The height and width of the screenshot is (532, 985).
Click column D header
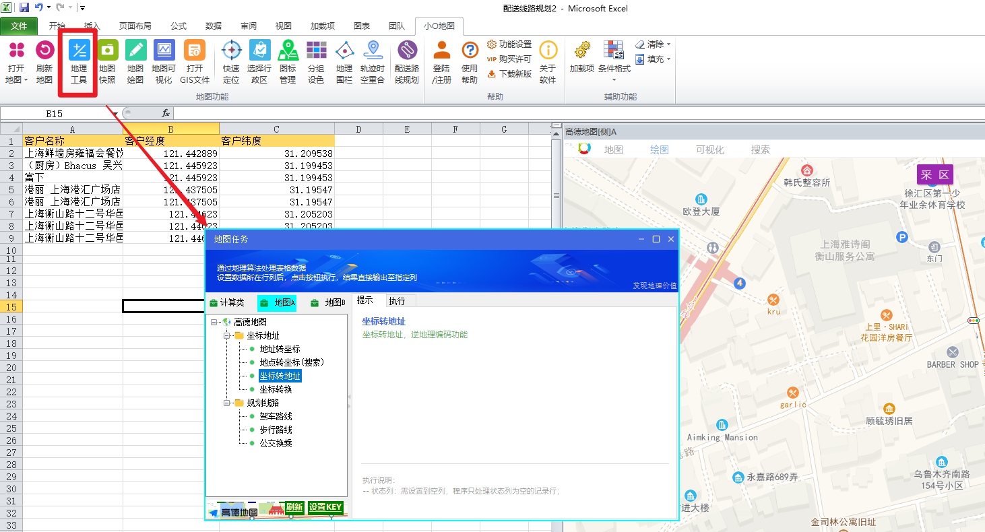click(358, 129)
